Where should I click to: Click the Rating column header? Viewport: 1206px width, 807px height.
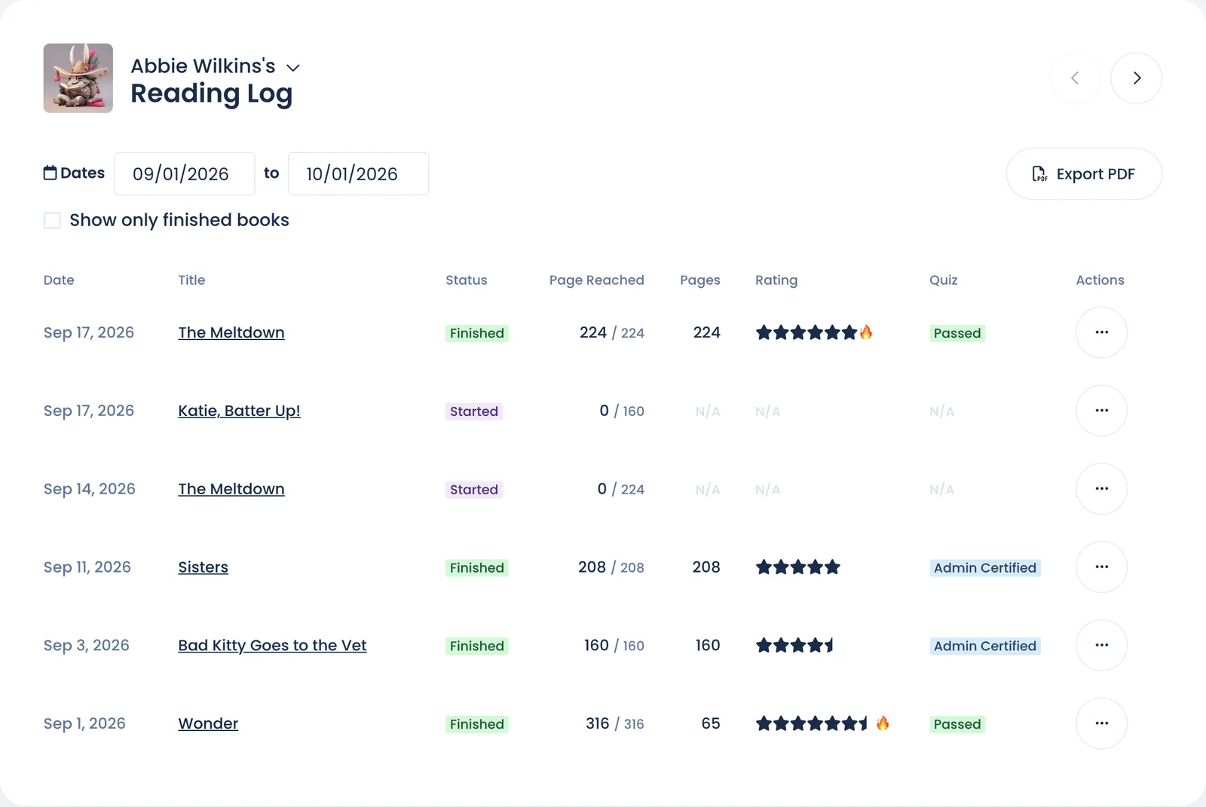click(776, 280)
